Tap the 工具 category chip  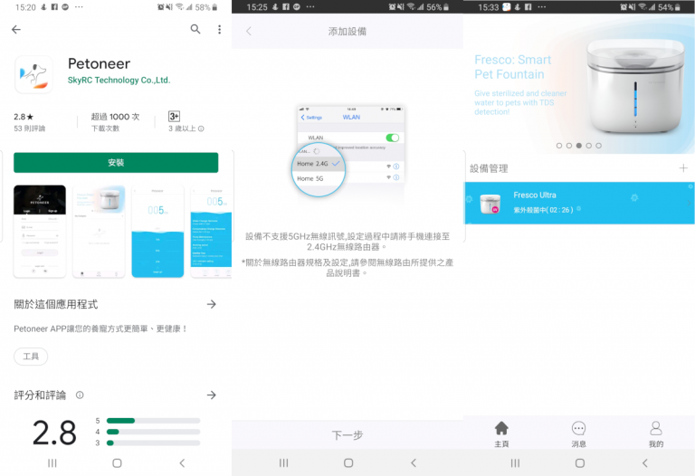[x=31, y=357]
